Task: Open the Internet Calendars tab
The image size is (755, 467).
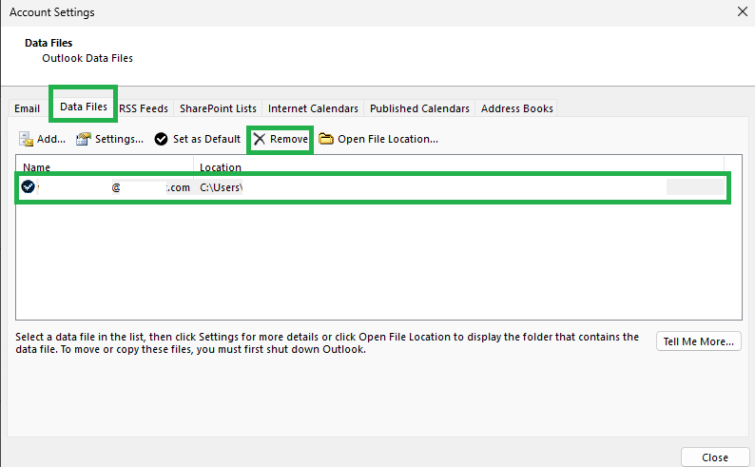Action: click(x=313, y=108)
